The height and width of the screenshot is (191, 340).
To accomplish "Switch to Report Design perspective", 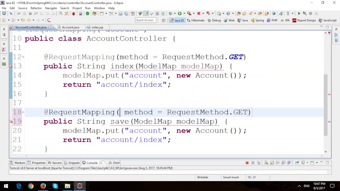I will coord(304,20).
